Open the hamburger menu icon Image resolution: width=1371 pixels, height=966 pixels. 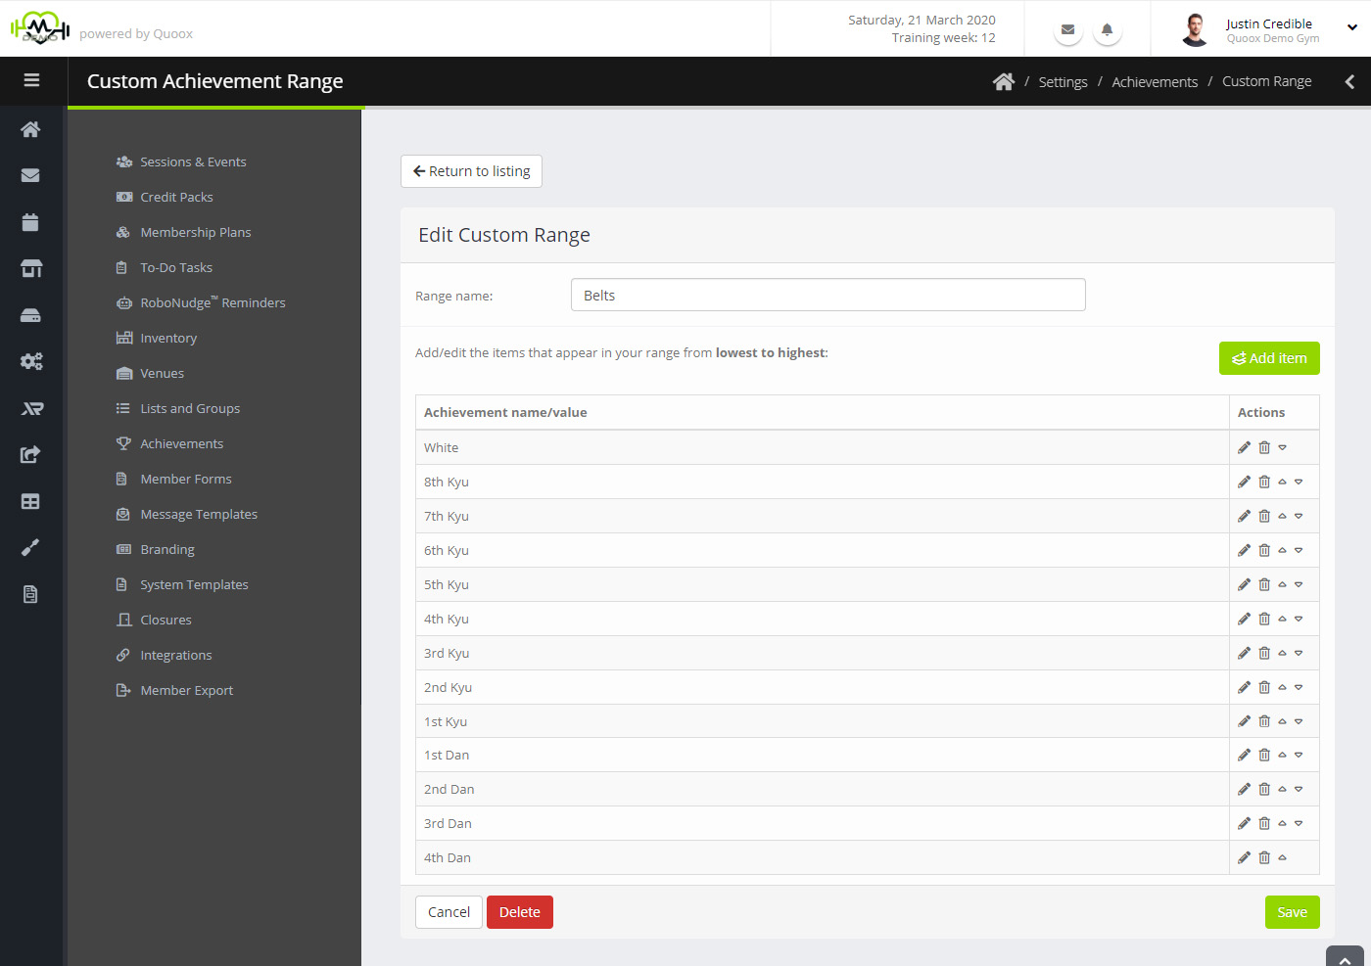pyautogui.click(x=31, y=80)
